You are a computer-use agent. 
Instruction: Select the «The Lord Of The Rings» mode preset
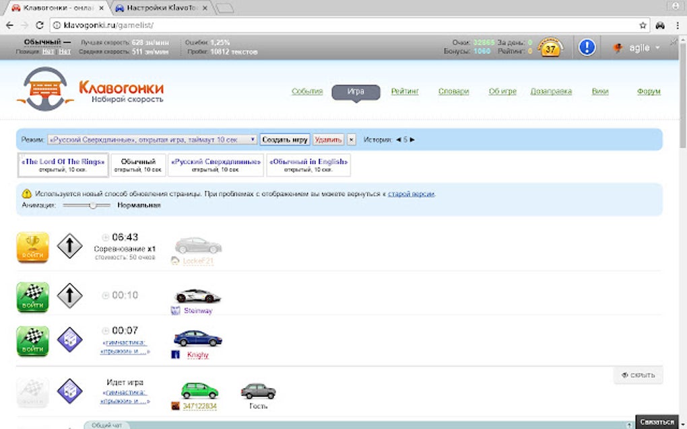click(63, 165)
